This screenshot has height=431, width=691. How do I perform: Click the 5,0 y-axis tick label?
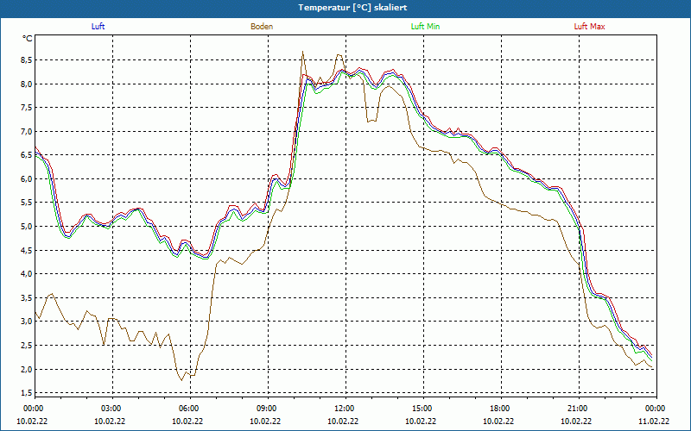coord(26,227)
